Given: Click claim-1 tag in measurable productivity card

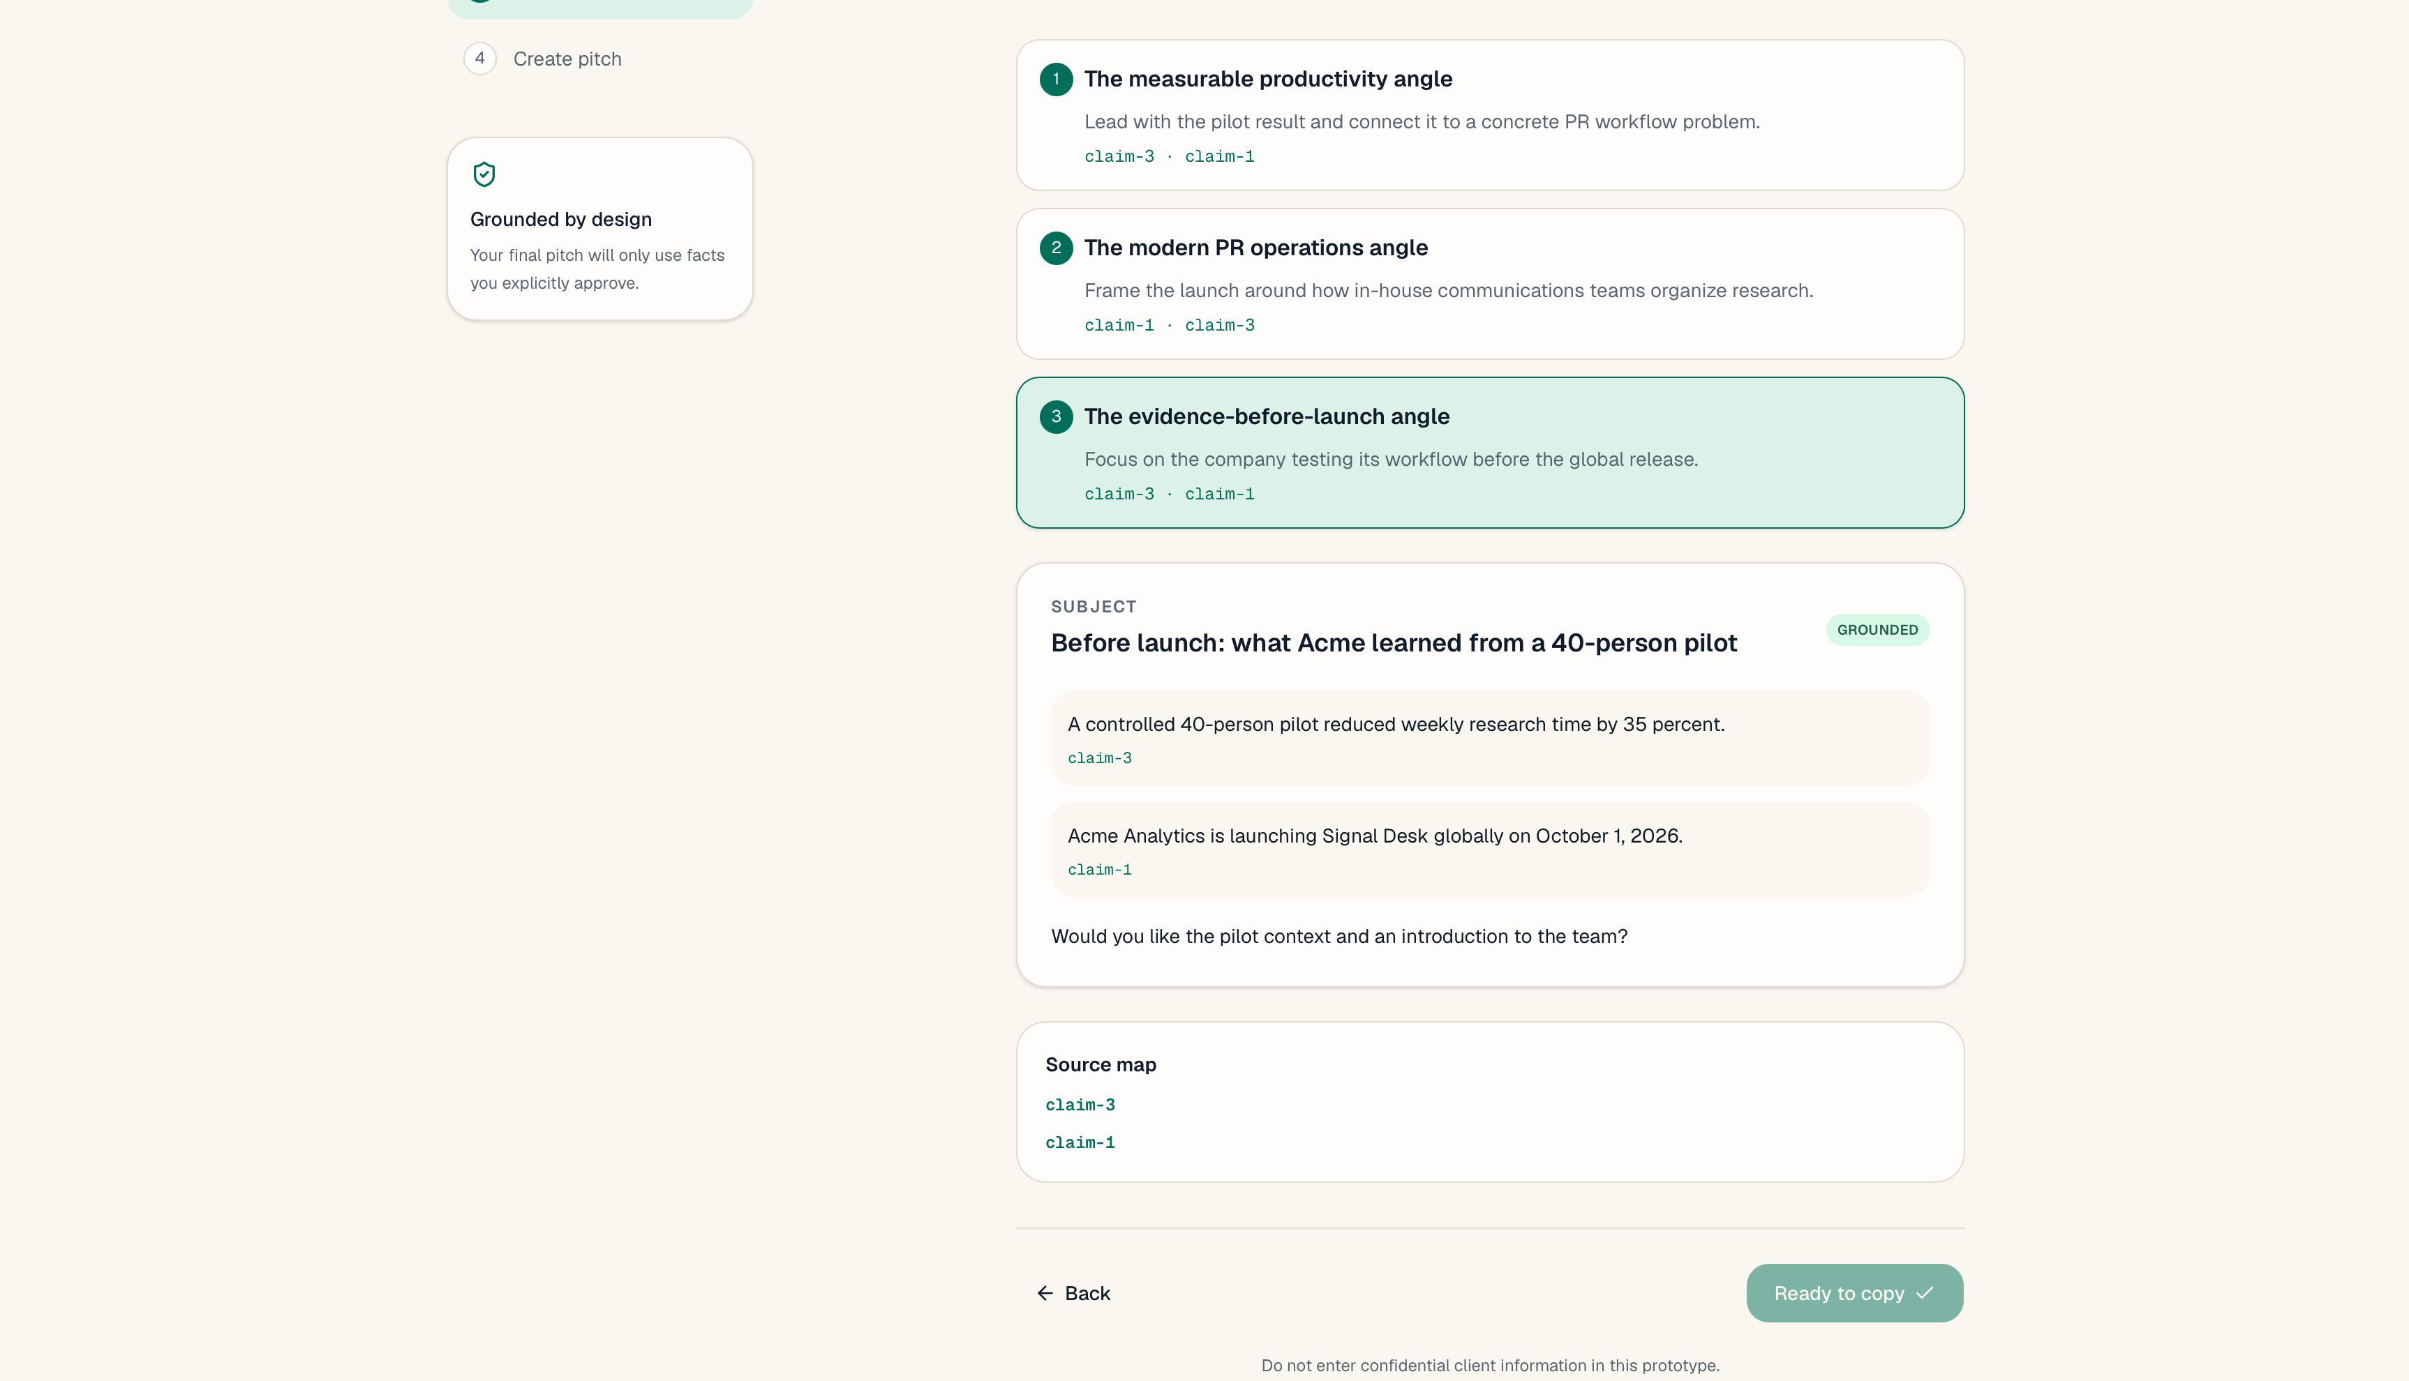Looking at the screenshot, I should click(1219, 156).
